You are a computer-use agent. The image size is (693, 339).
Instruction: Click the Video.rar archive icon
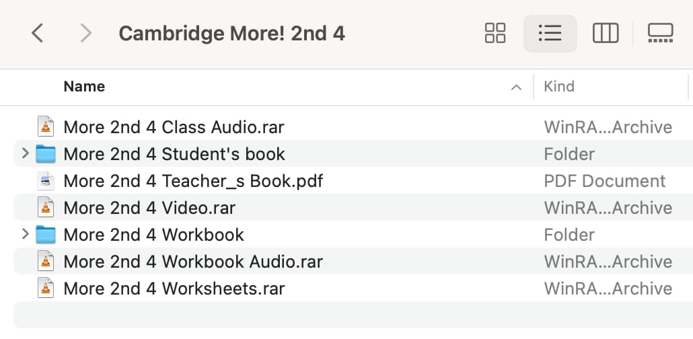(46, 208)
